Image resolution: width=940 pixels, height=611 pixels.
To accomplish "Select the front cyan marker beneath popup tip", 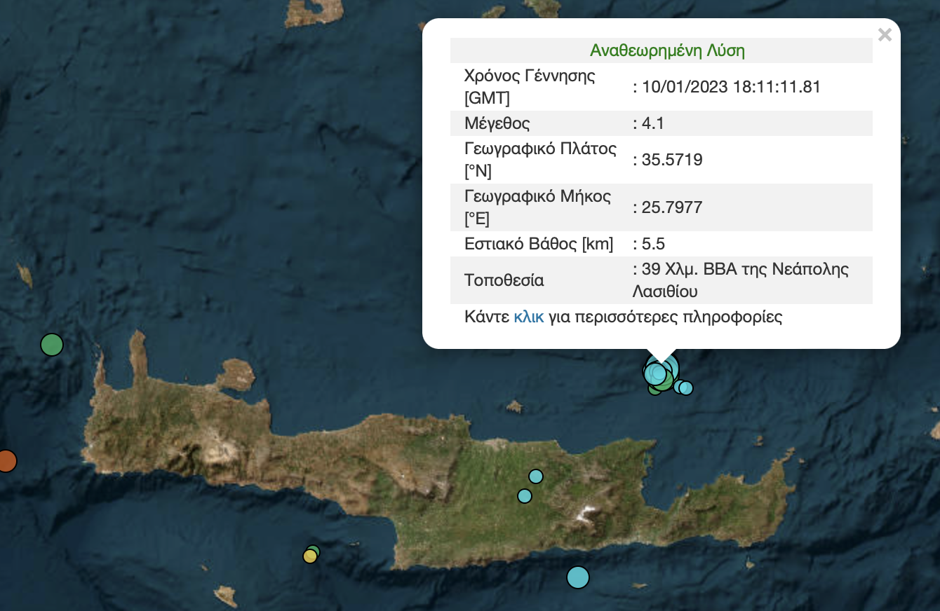I will (x=655, y=373).
